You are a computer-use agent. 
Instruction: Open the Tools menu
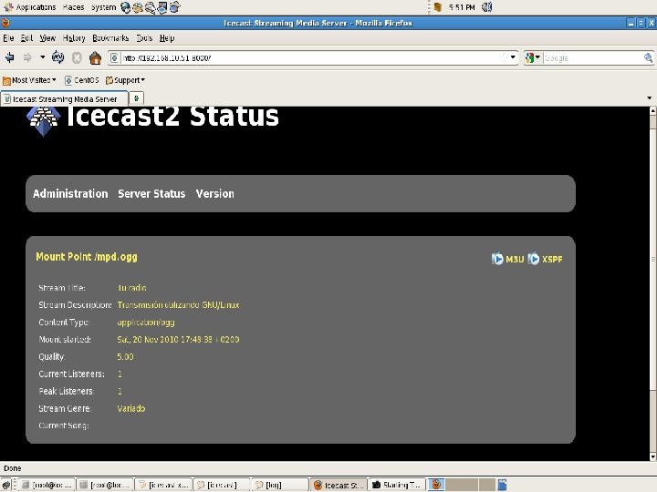click(144, 38)
